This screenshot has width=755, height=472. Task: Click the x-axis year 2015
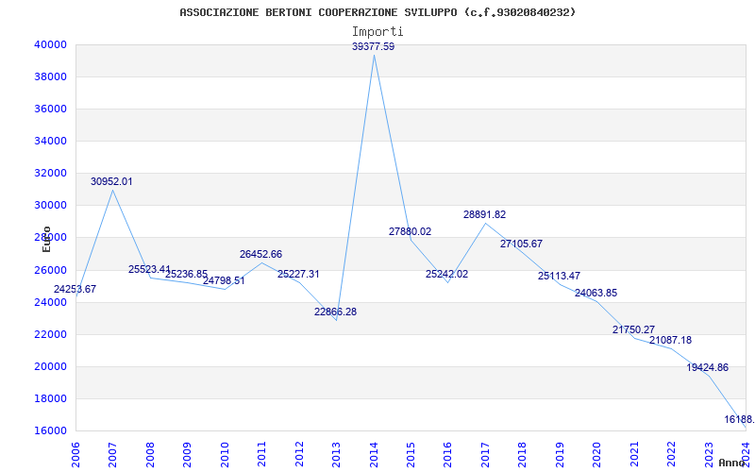point(411,454)
